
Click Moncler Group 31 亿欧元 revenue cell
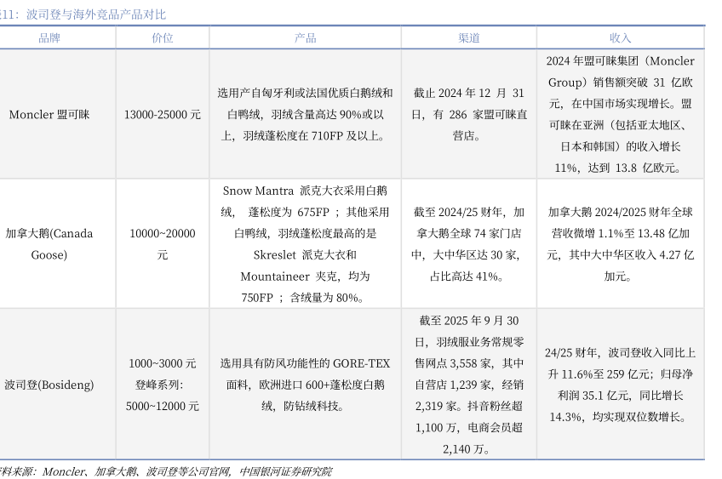(620, 114)
